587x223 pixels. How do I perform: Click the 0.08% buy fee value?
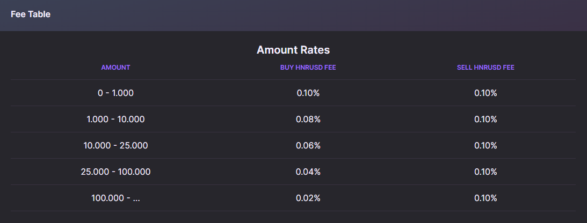(x=308, y=119)
